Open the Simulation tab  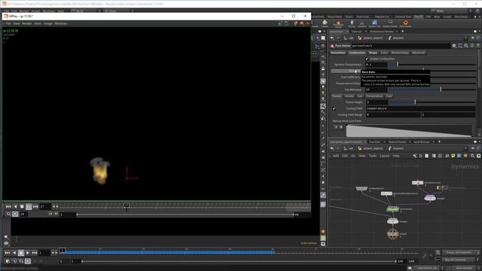(x=338, y=53)
